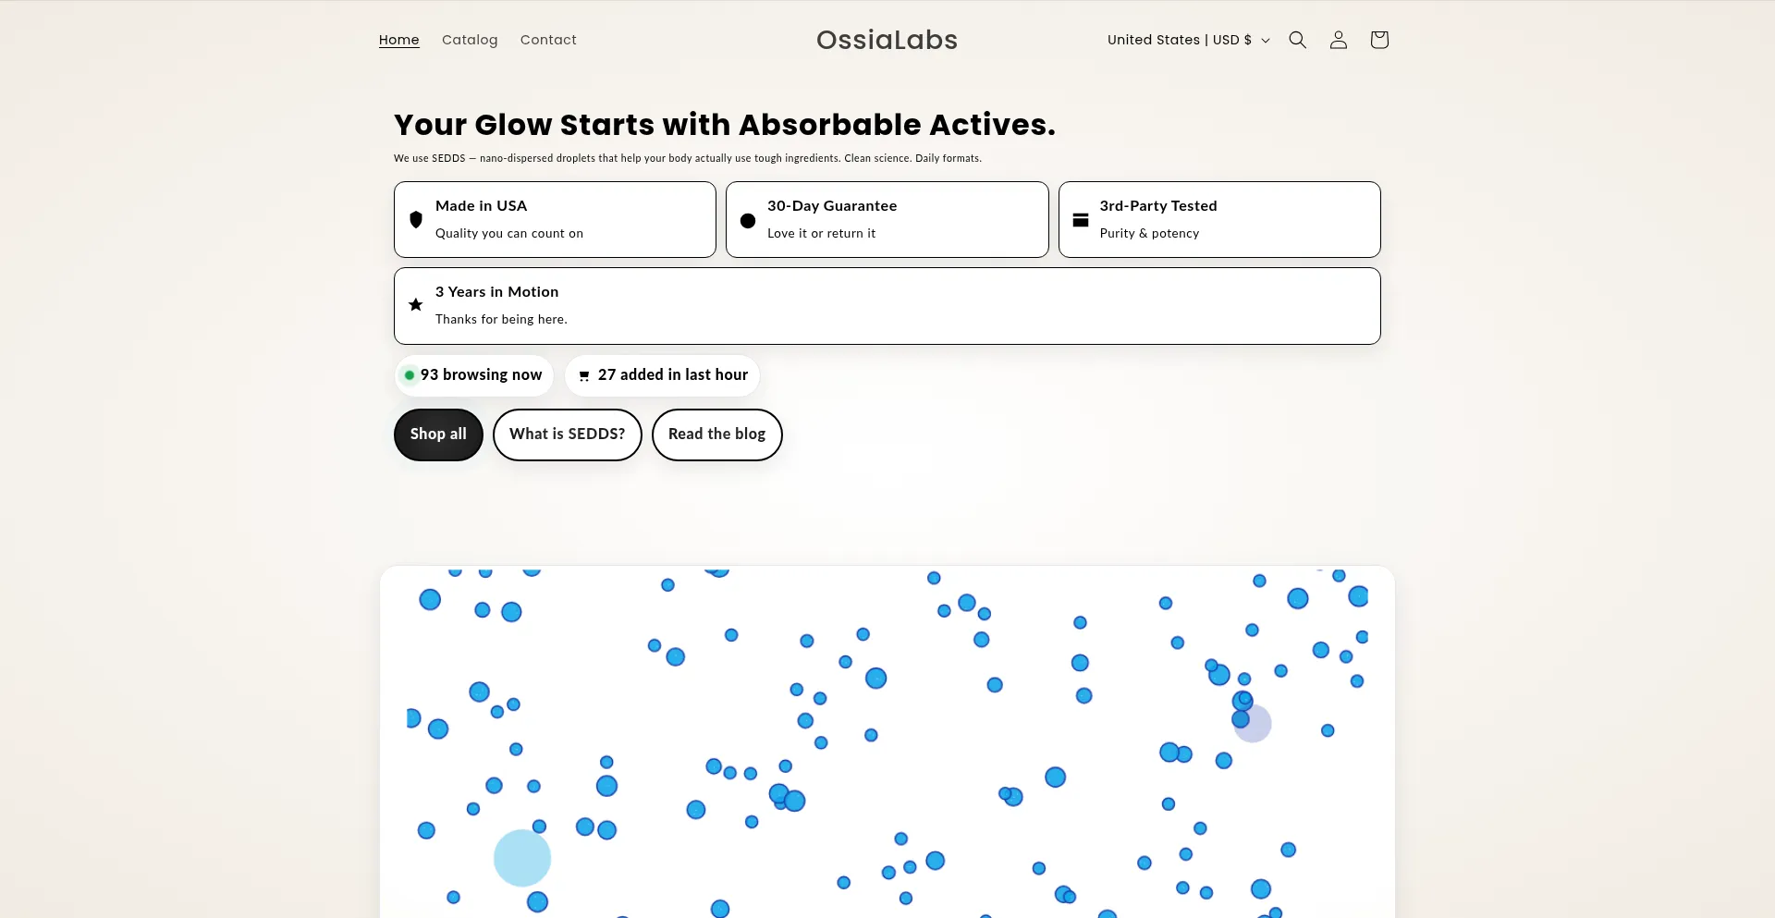Viewport: 1775px width, 918px height.
Task: Click the star icon beside 3 Years in Motion
Action: [x=416, y=305]
